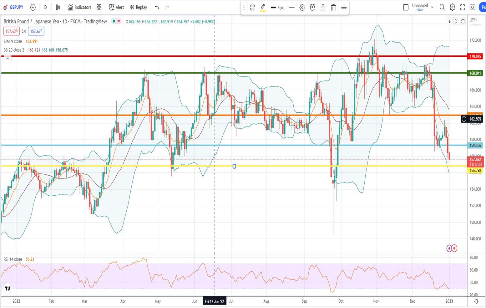Open the indicator templates grid icon

pyautogui.click(x=99, y=7)
